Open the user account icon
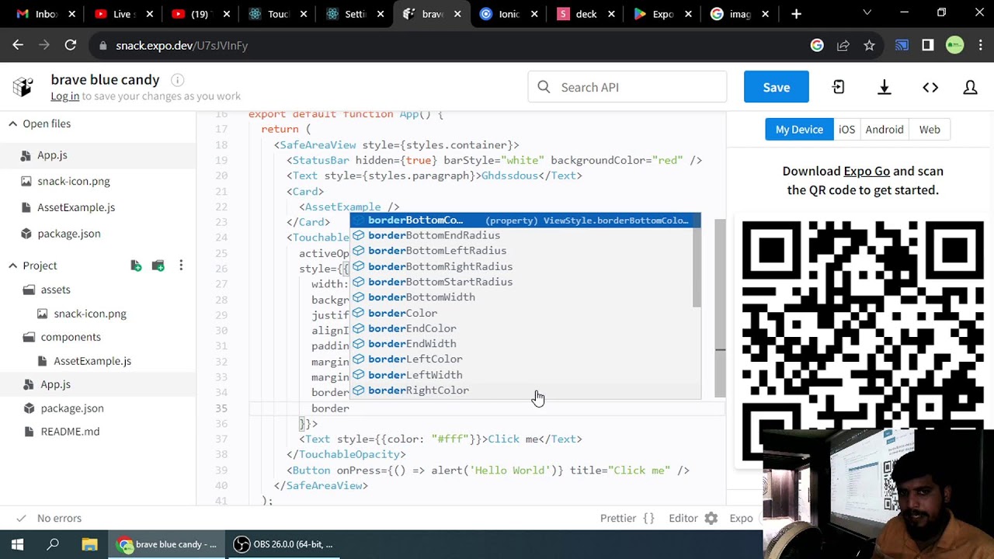 (970, 87)
